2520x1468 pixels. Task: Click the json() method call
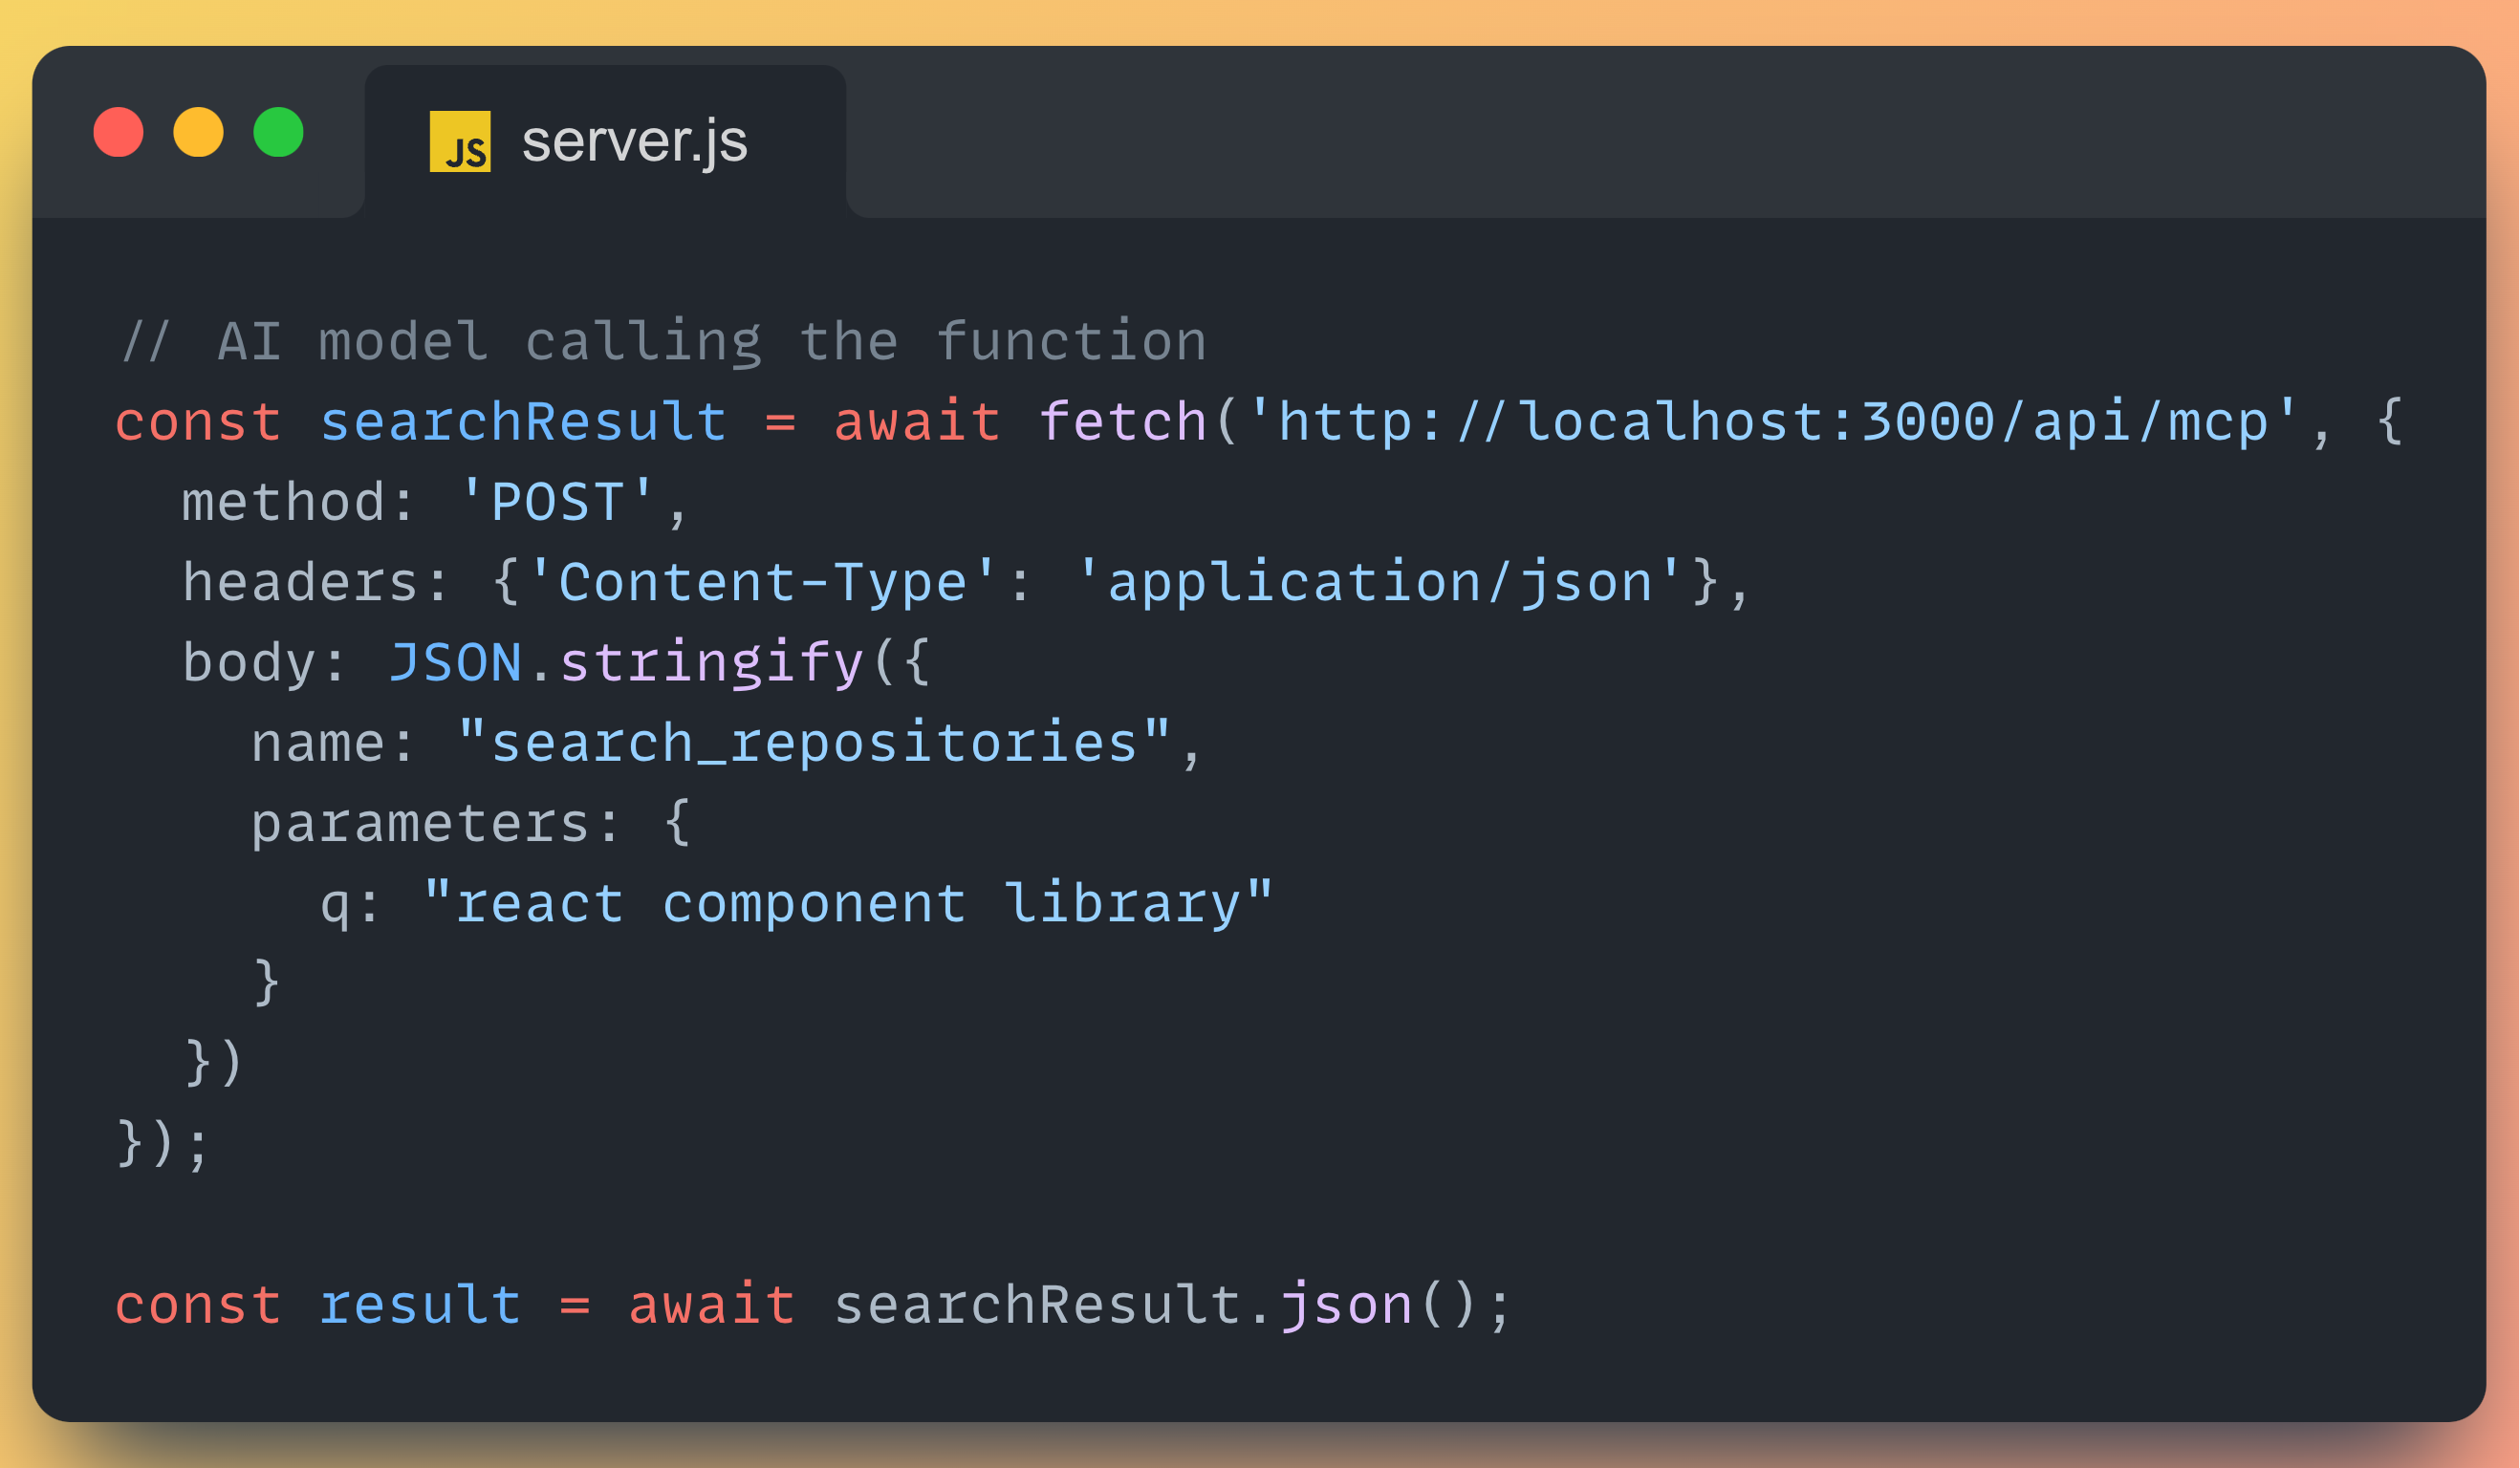coord(1345,1306)
